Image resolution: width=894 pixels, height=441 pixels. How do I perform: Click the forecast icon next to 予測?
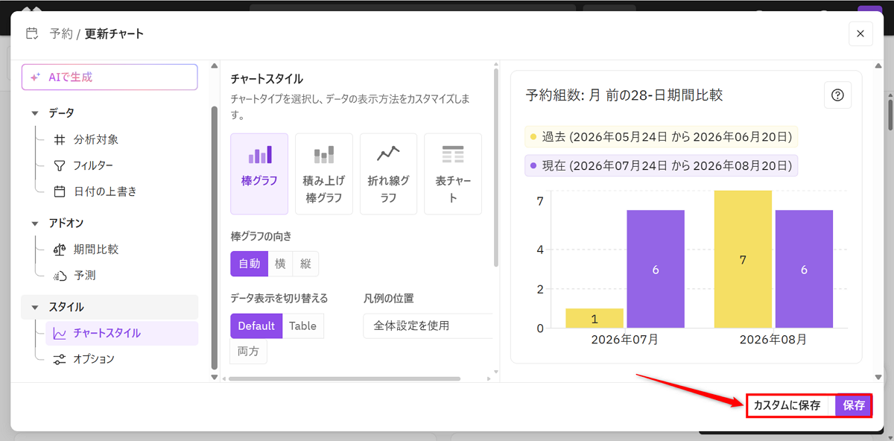[x=60, y=276]
